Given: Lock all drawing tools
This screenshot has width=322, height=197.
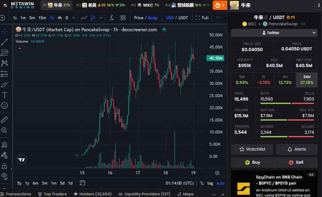Looking at the screenshot, I should click(x=4, y=166).
